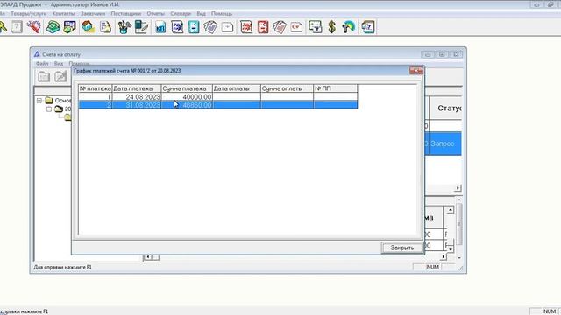The width and height of the screenshot is (561, 315).
Task: Click the calendar page icon showing 7
Action: [x=17, y=27]
